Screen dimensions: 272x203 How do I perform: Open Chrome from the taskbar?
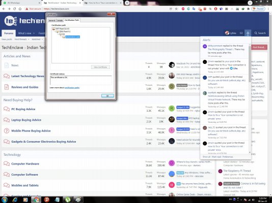(36, 200)
